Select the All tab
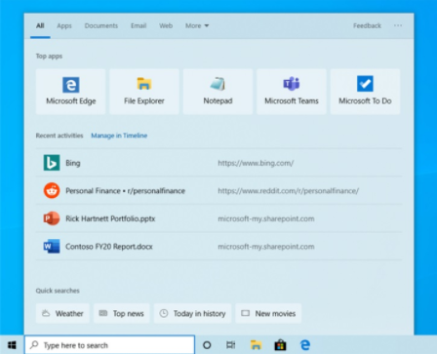Image resolution: width=437 pixels, height=355 pixels. [x=40, y=25]
